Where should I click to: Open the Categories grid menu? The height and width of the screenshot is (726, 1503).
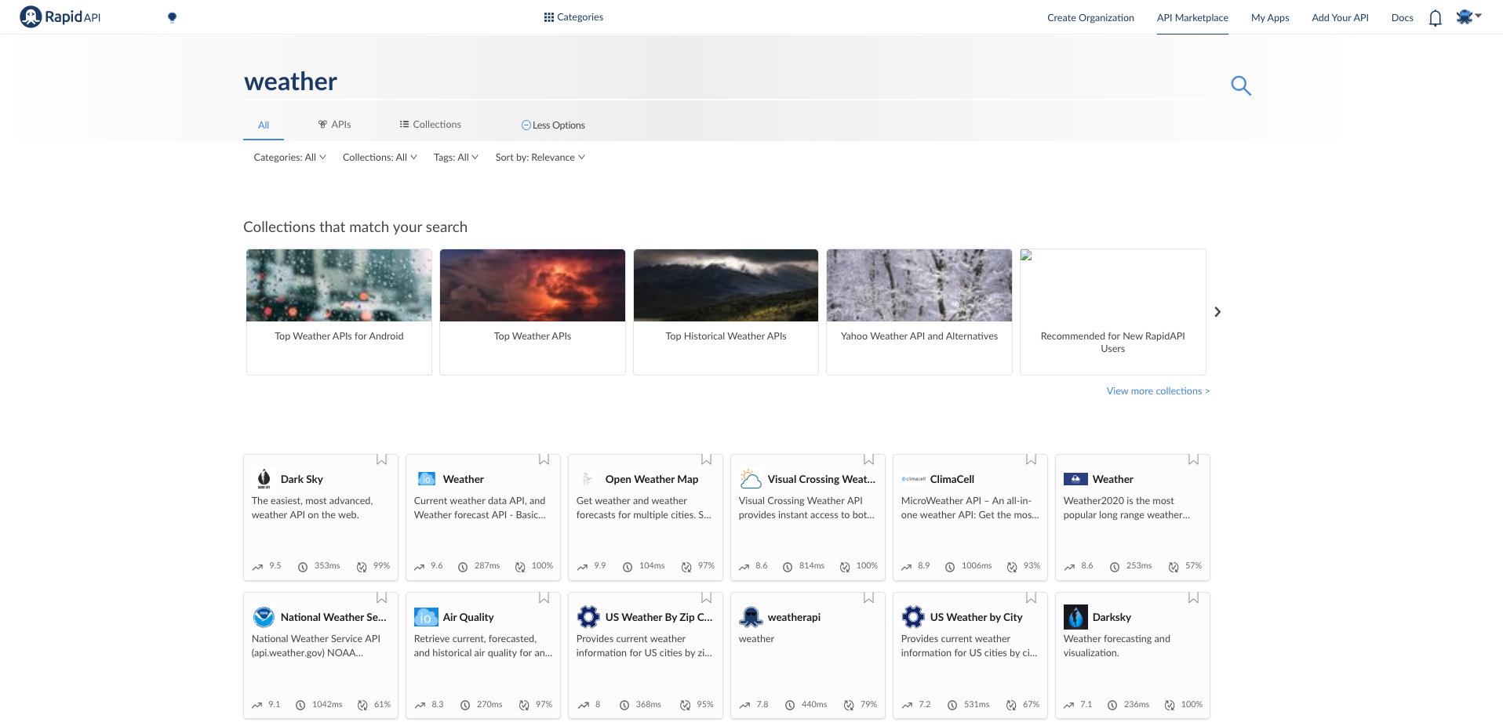573,17
